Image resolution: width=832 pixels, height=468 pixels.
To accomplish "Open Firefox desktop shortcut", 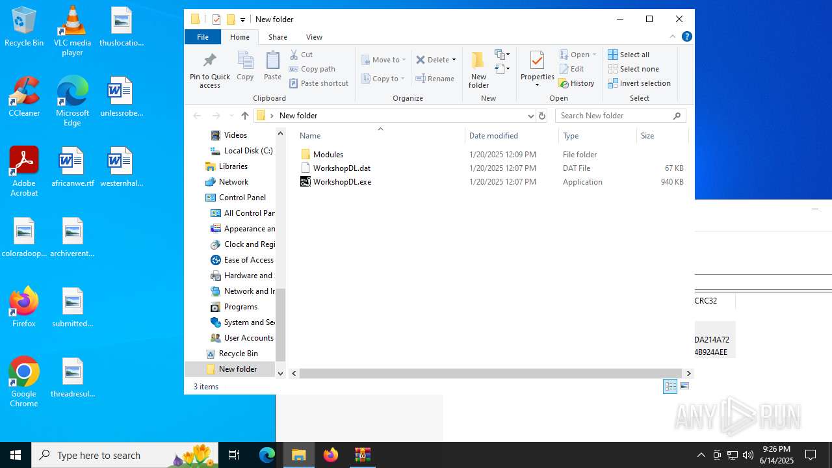I will [24, 307].
